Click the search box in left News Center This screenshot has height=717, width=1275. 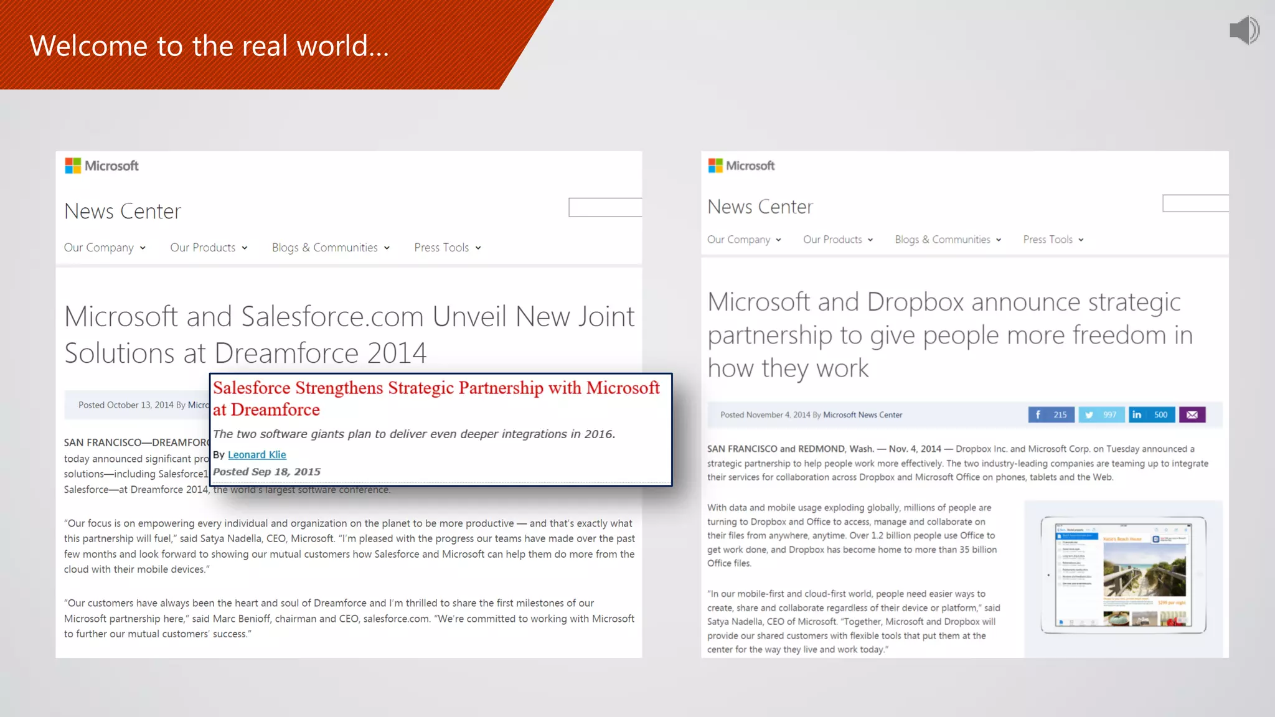[605, 207]
